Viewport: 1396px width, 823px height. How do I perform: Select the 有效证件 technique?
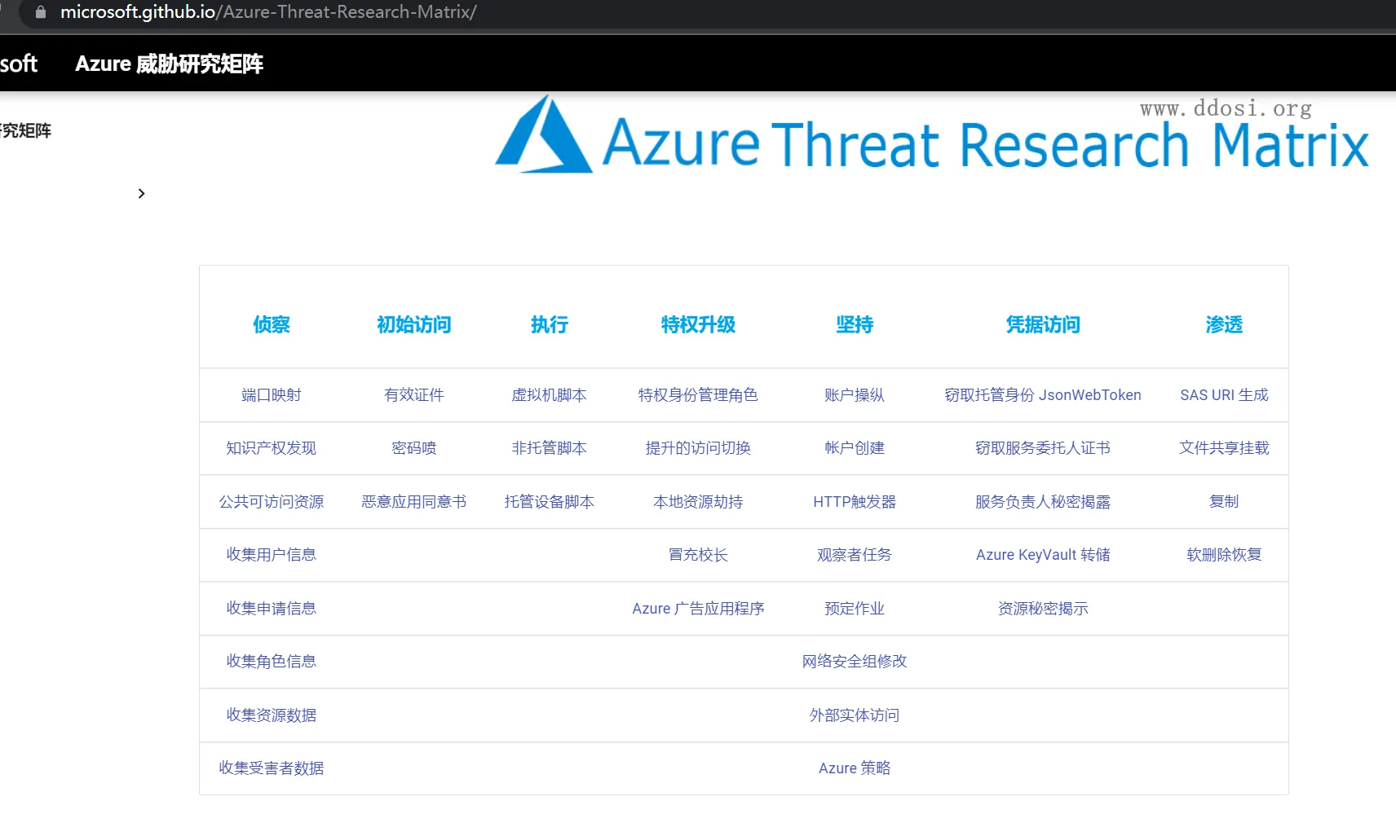(414, 395)
